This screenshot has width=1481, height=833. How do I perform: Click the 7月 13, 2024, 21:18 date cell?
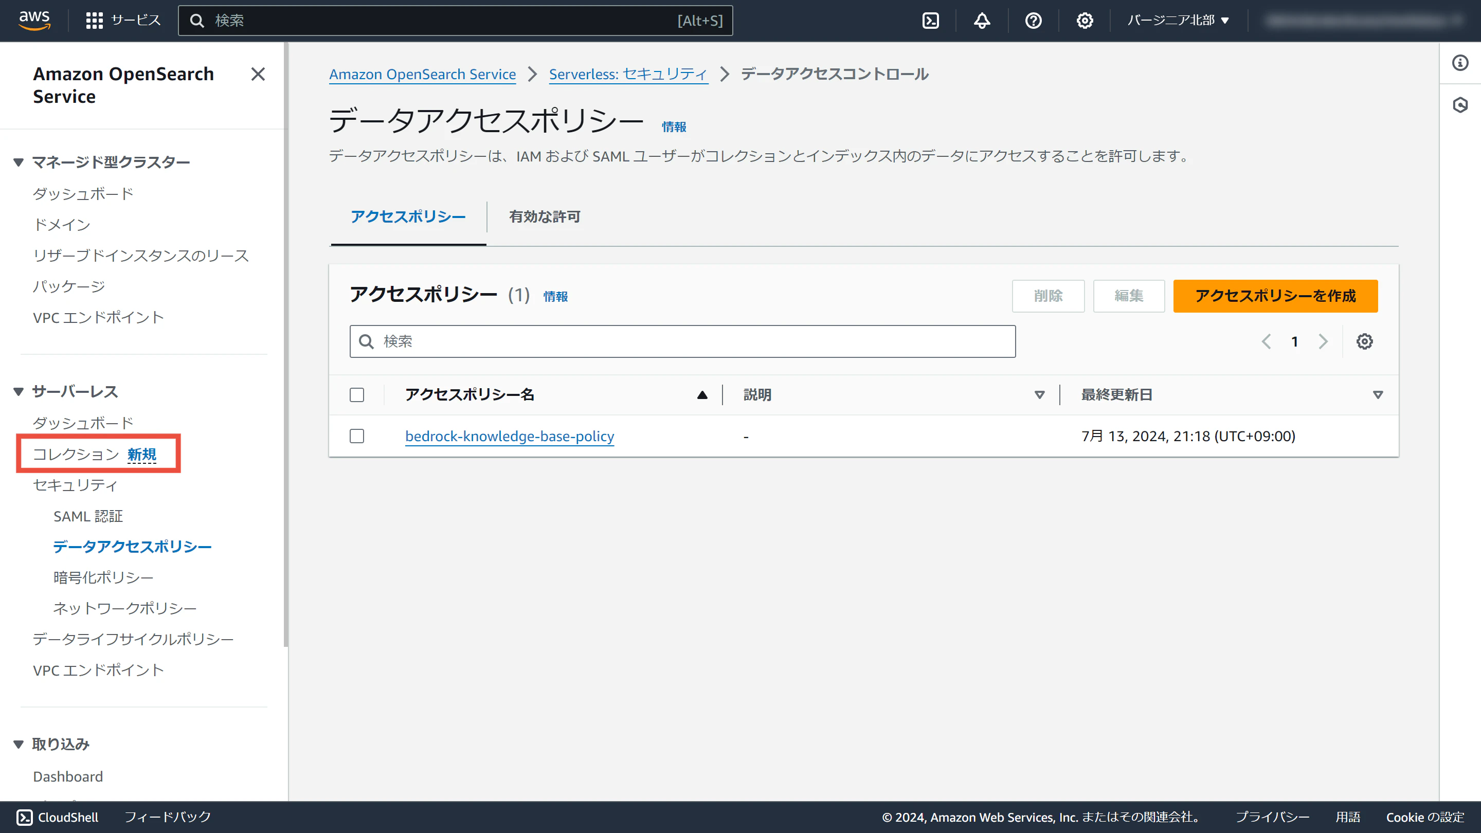tap(1188, 437)
